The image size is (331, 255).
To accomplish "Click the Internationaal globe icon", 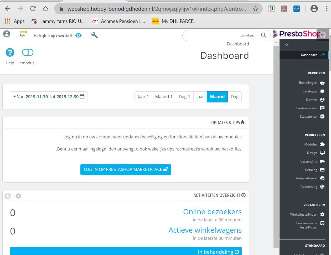I will pyautogui.click(x=322, y=178).
